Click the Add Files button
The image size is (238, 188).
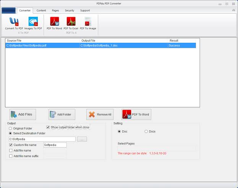coord(23,114)
